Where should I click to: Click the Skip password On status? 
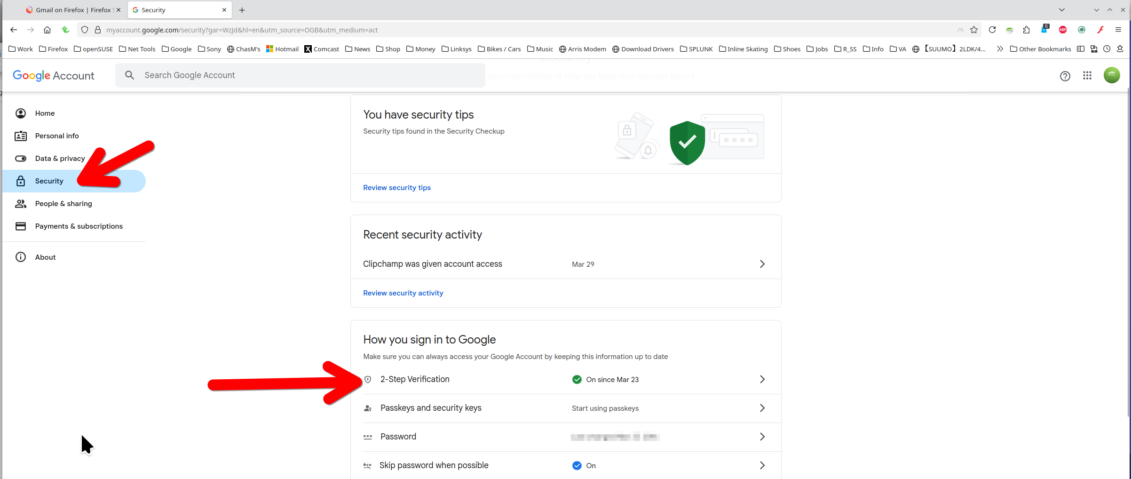584,465
